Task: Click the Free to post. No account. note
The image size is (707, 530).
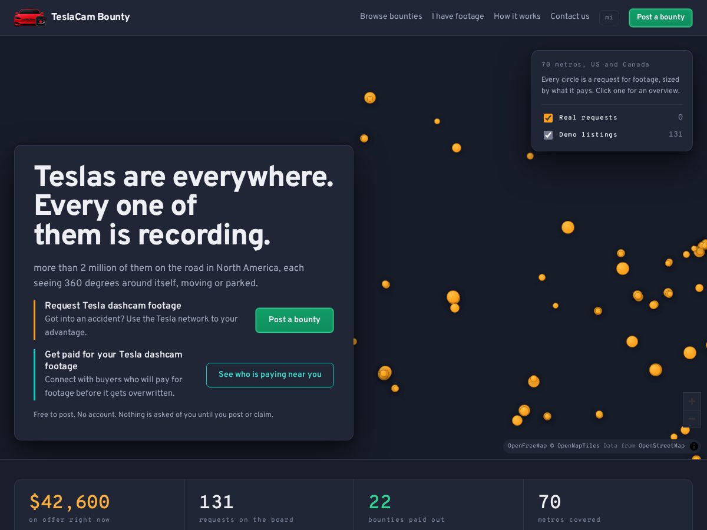Action: pyautogui.click(x=153, y=415)
